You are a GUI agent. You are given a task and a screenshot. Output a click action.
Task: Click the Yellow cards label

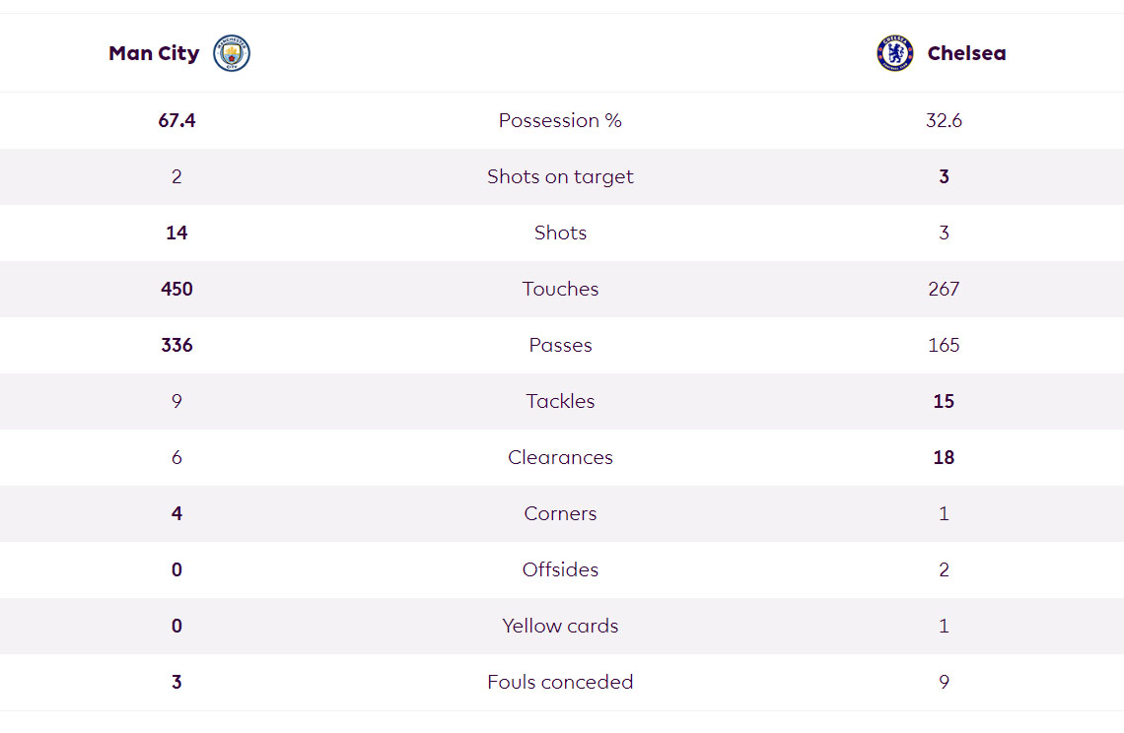pos(560,626)
